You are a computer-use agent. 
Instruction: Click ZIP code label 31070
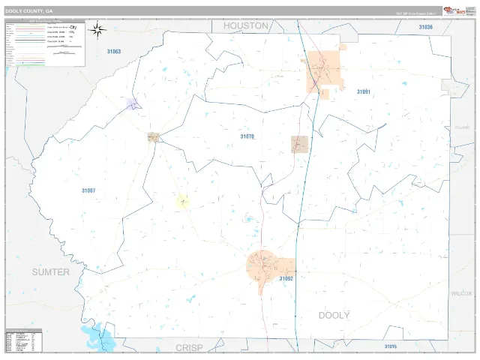click(247, 136)
